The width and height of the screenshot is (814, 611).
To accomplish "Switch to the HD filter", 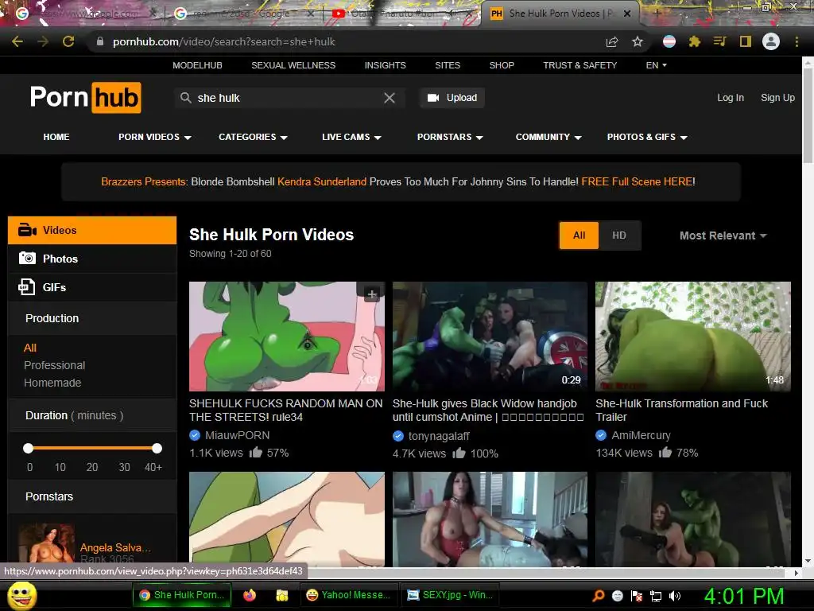I will [x=618, y=235].
